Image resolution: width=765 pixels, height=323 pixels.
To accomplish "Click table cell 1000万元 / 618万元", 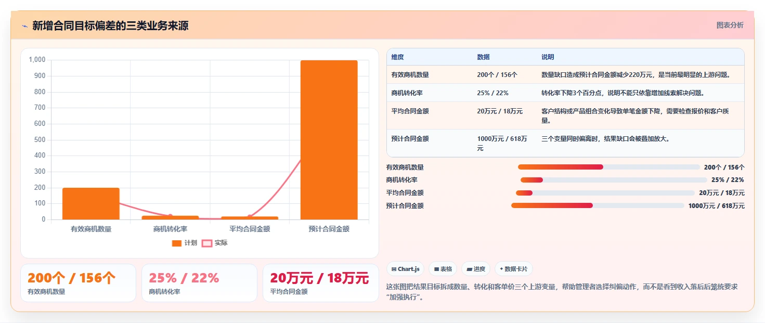I will 502,144.
